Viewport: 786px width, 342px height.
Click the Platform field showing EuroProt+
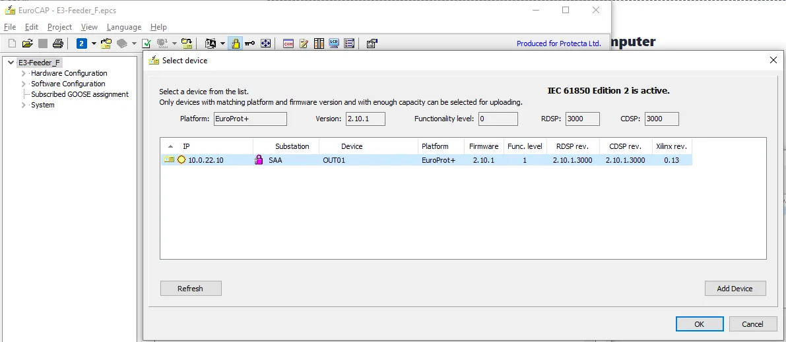(249, 119)
